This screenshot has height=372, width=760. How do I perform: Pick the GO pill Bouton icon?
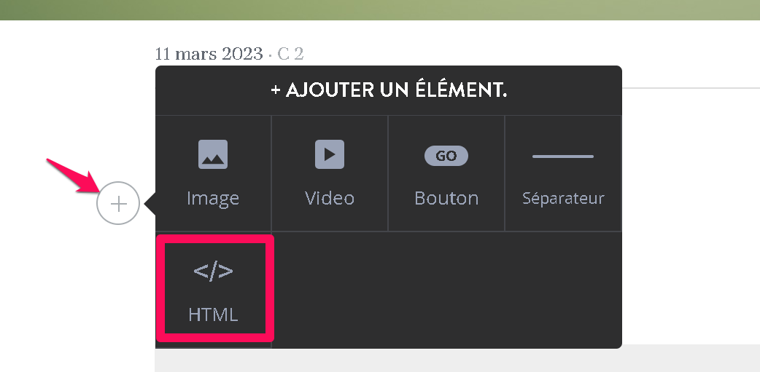click(446, 156)
